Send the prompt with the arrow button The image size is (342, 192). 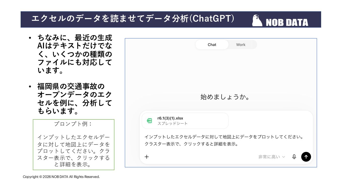pyautogui.click(x=306, y=157)
